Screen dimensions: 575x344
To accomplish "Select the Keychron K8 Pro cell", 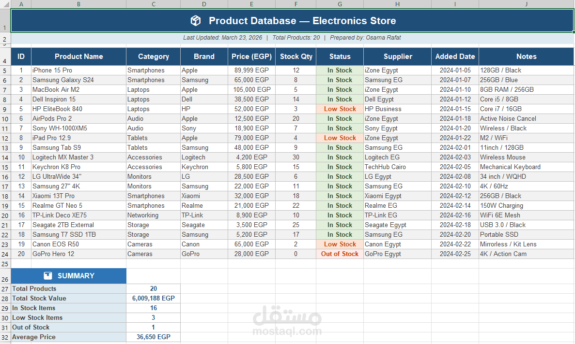I will pyautogui.click(x=79, y=167).
